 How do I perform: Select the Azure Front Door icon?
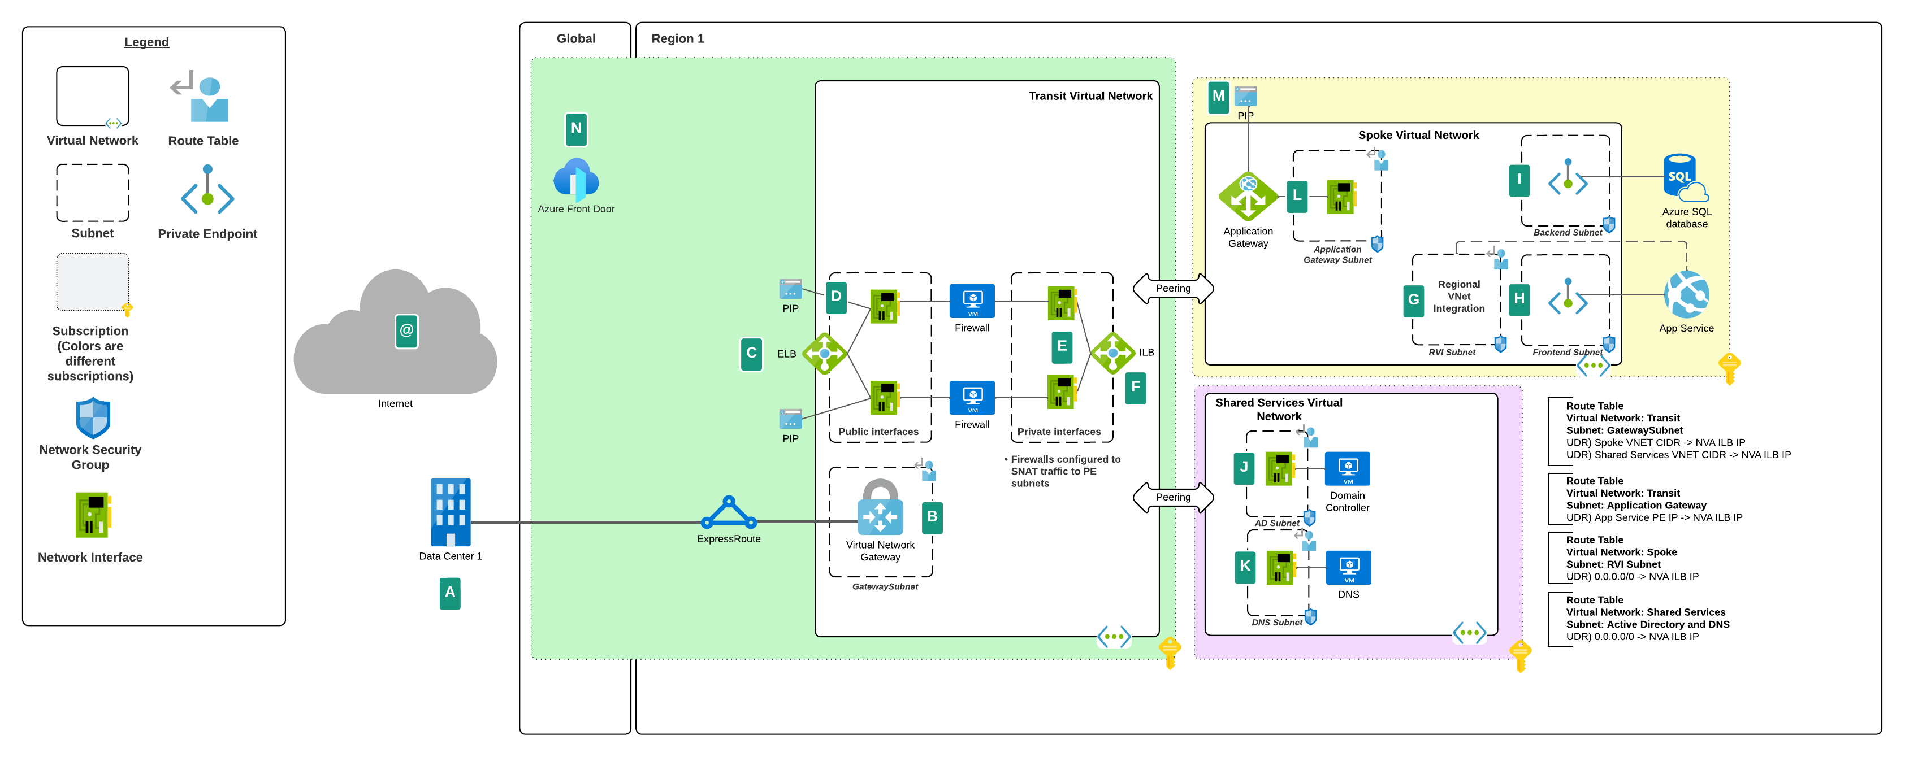(x=575, y=180)
